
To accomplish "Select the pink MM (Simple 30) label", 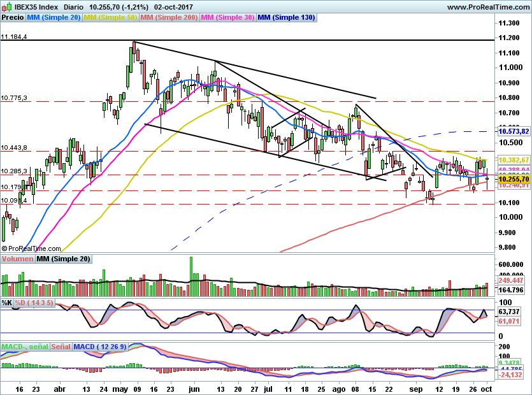I will [x=227, y=17].
